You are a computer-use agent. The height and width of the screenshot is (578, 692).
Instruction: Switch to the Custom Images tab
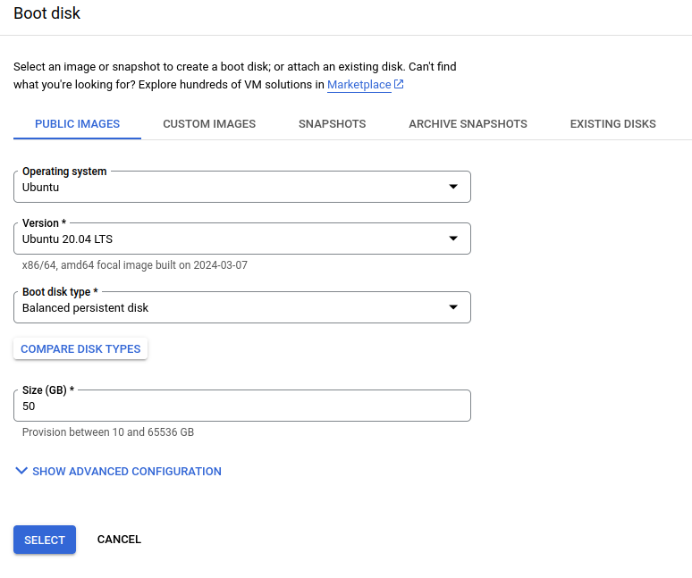[209, 124]
